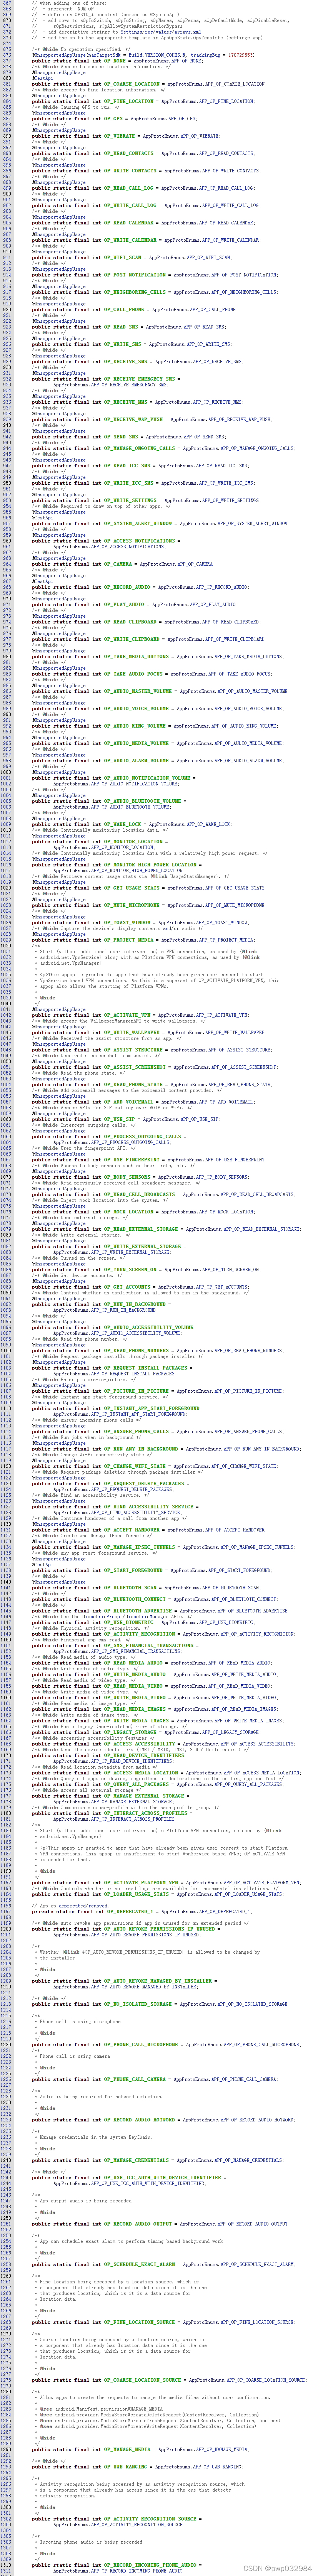Click the OP_AUDIO_MASTER_VOLUME constant declaration line

tap(160, 691)
